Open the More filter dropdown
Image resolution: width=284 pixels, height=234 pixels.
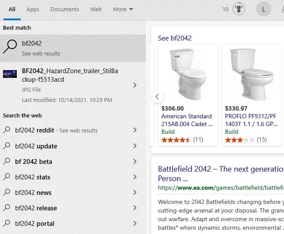[123, 9]
